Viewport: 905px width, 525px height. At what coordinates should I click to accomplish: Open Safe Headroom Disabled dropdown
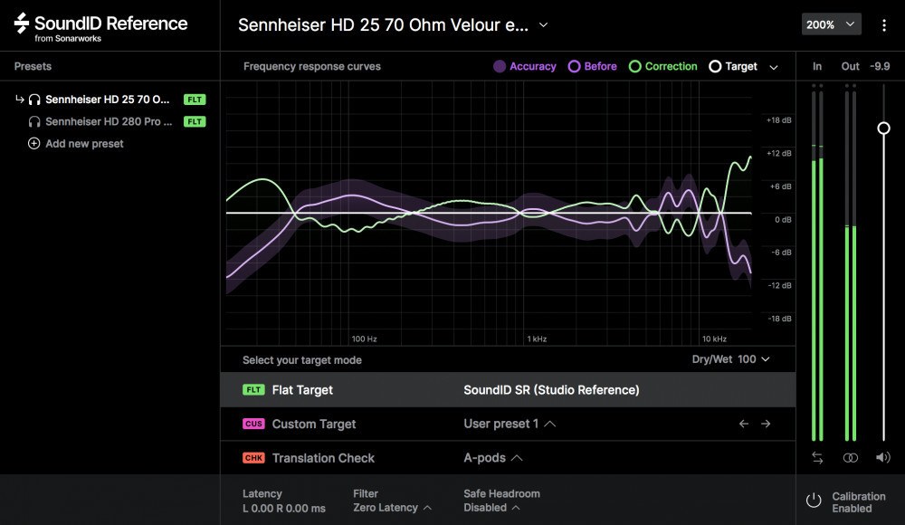click(491, 508)
